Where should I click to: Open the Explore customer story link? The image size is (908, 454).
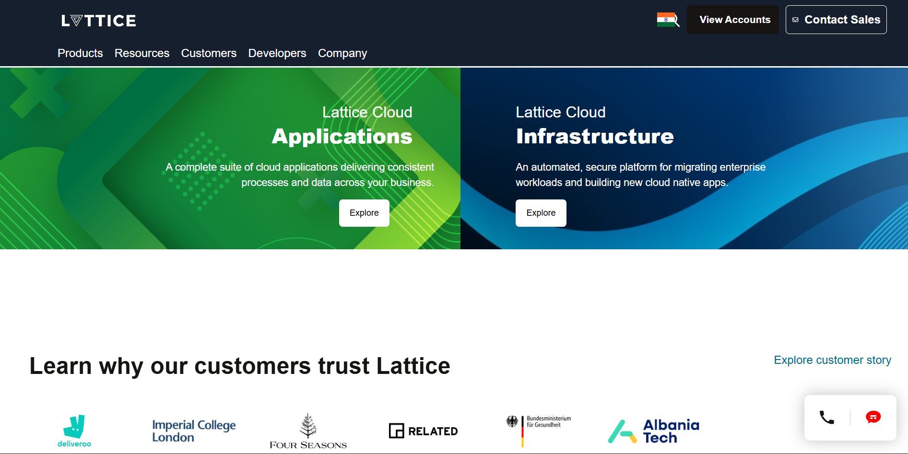click(x=832, y=360)
